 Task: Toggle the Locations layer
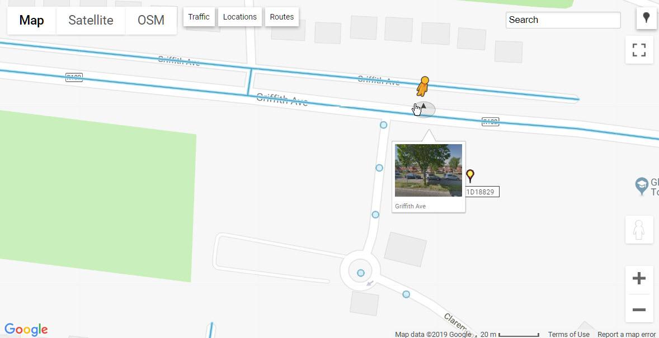pyautogui.click(x=239, y=17)
